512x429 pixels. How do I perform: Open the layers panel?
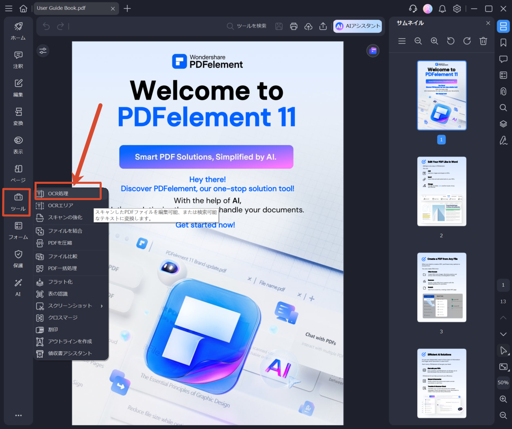tap(503, 124)
